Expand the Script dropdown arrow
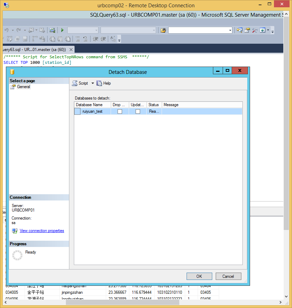Image resolution: width=292 pixels, height=308 pixels. pyautogui.click(x=93, y=83)
